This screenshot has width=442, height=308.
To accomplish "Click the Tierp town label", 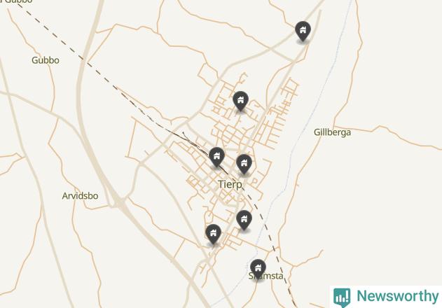I will (230, 185).
